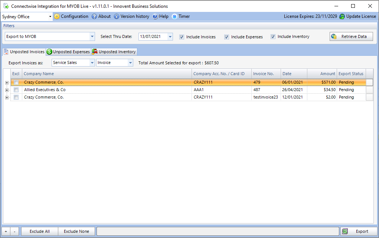Screen dimensions: 379x238
Task: Open the Sydney Office company dropdown
Action: click(50, 17)
